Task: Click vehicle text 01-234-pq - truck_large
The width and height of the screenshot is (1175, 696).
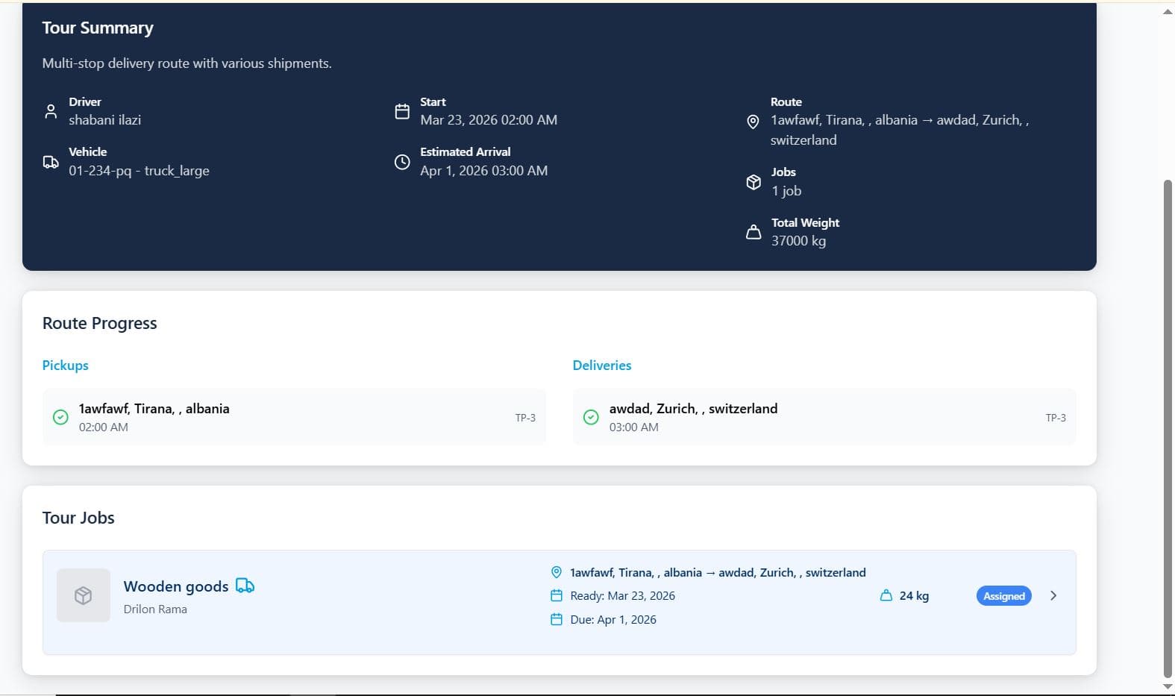Action: (139, 171)
